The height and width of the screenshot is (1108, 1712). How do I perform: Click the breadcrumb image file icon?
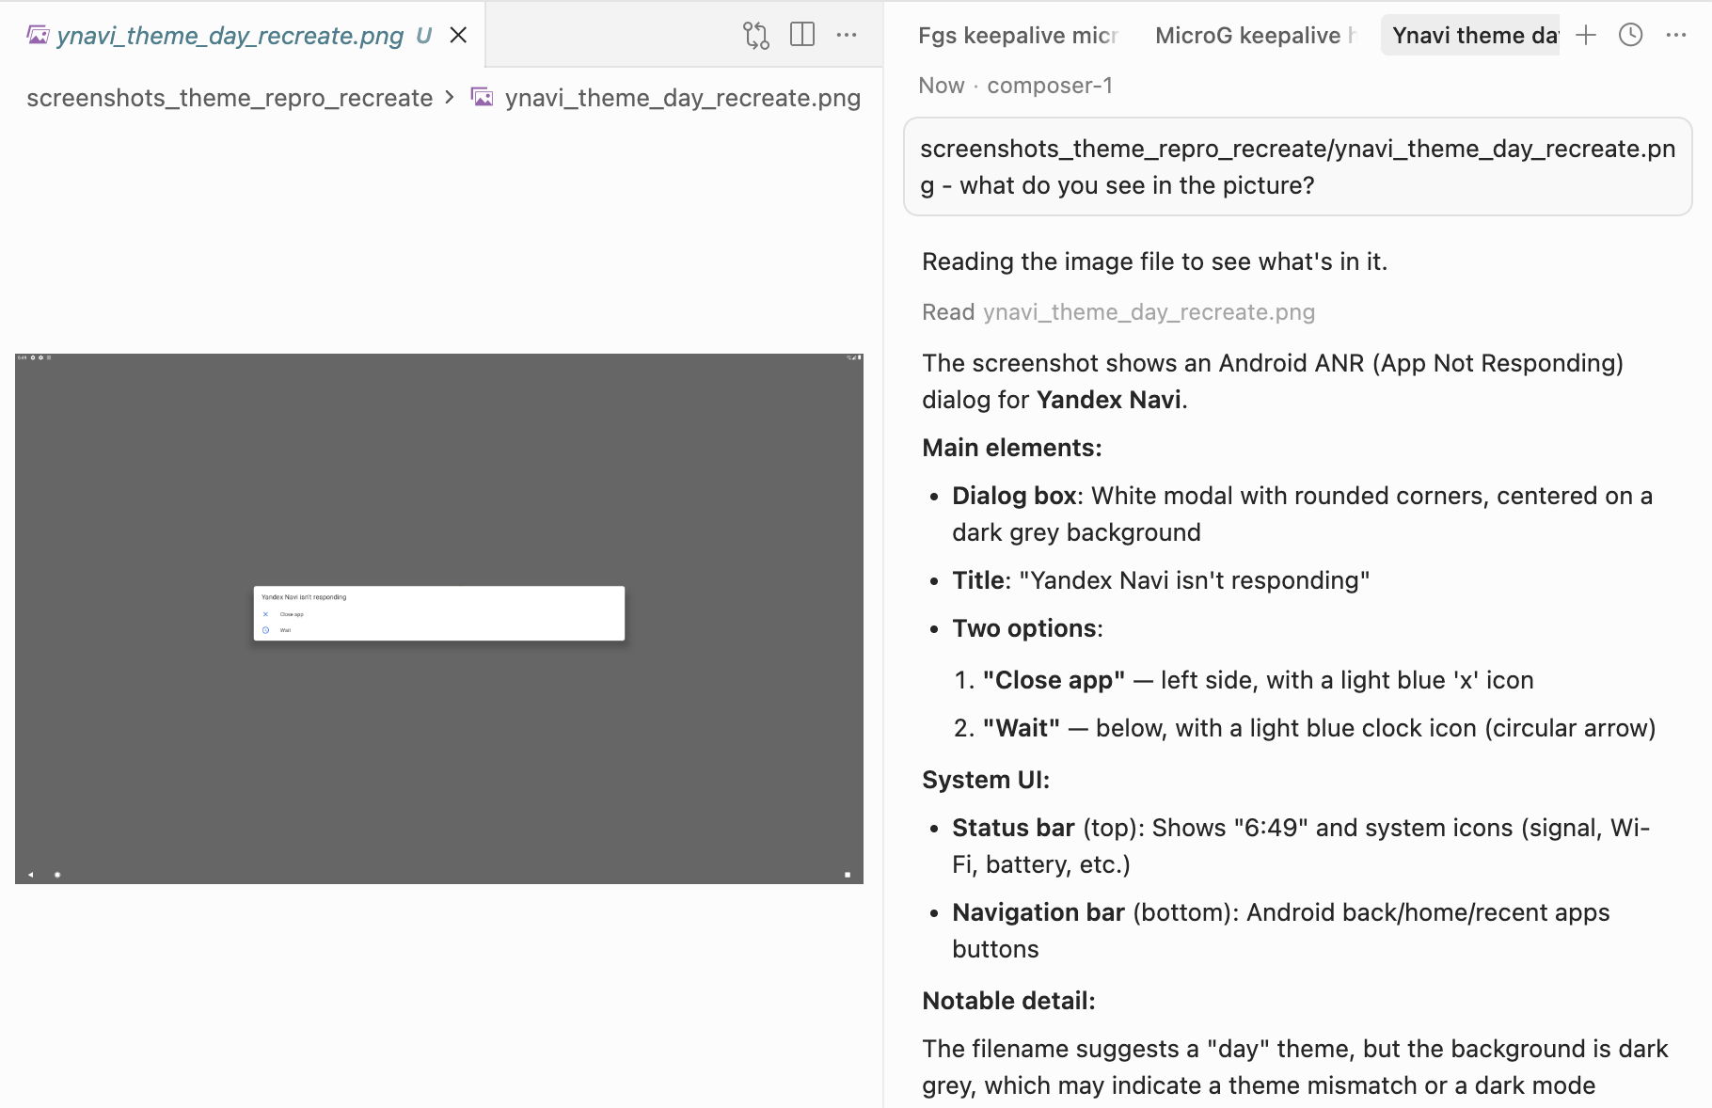tap(482, 98)
